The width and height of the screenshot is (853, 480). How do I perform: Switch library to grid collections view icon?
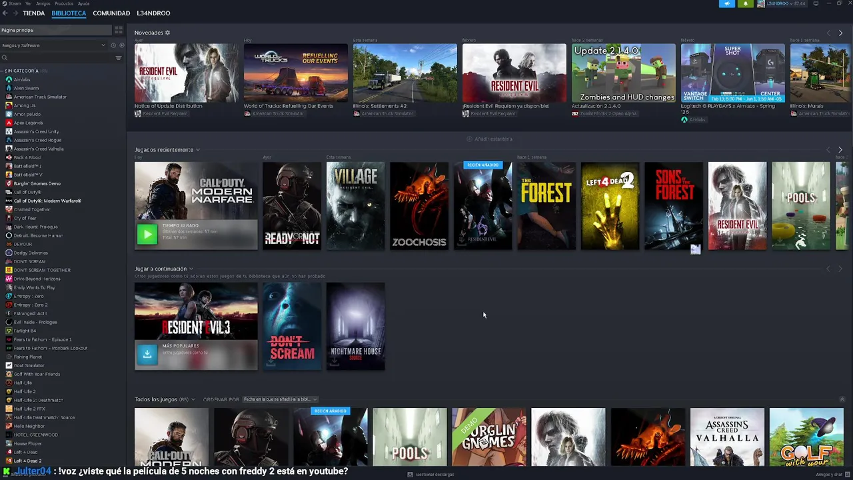[119, 30]
